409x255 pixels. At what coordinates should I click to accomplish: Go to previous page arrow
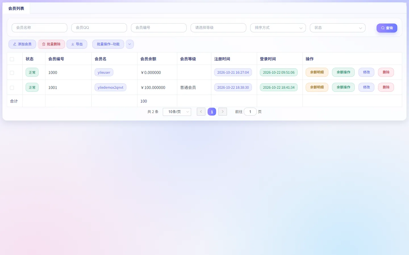tap(201, 112)
